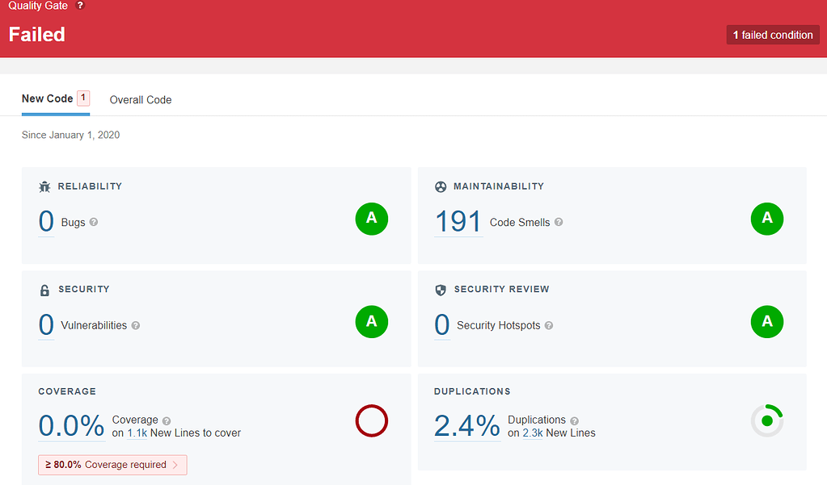Select the New Code tab
This screenshot has height=485, width=827.
pyautogui.click(x=56, y=99)
